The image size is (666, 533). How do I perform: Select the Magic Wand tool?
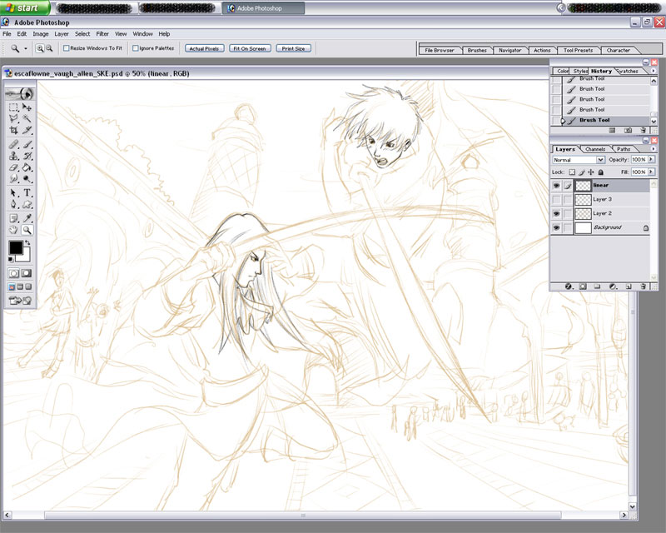pyautogui.click(x=27, y=118)
